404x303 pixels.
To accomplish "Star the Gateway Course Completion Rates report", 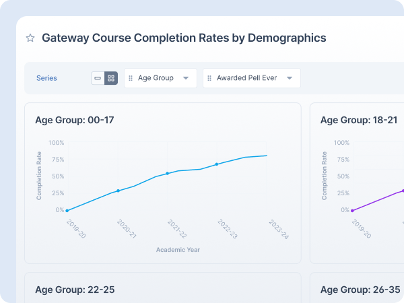I will pos(30,38).
